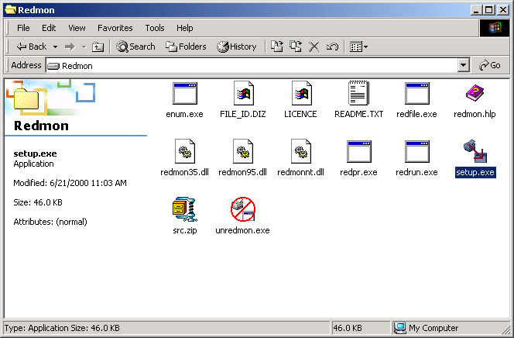Select the FILE_ID.DIZ file icon
This screenshot has width=514, height=338.
243,93
